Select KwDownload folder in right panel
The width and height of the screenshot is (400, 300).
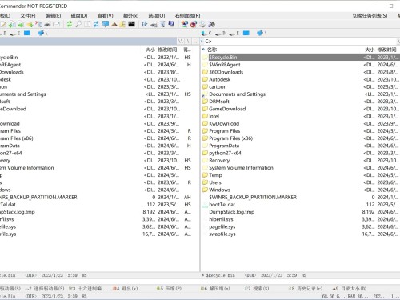pos(224,124)
